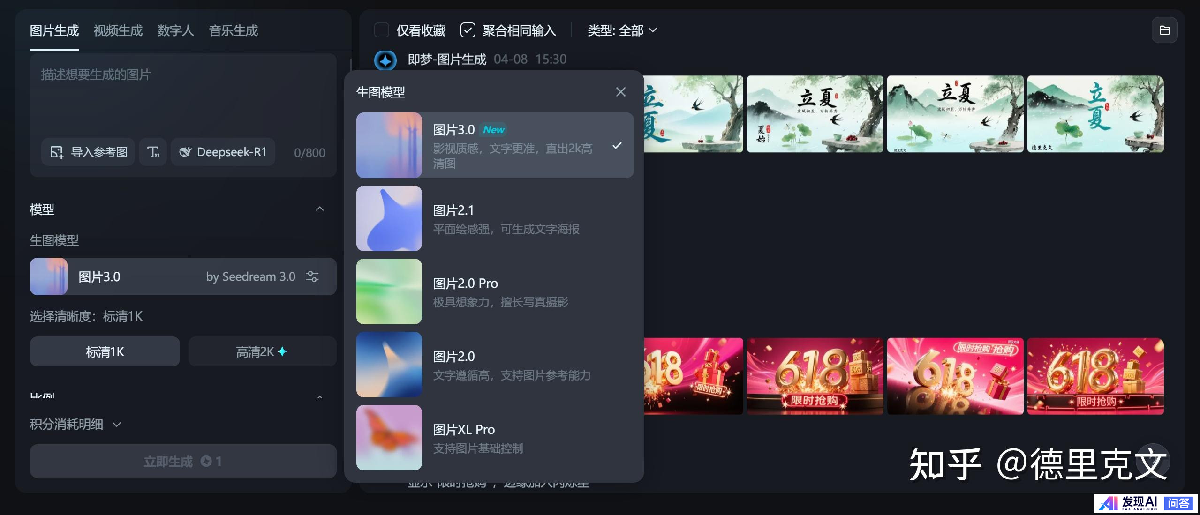Click the 图片XL Pro butterfly thumbnail

click(x=389, y=438)
